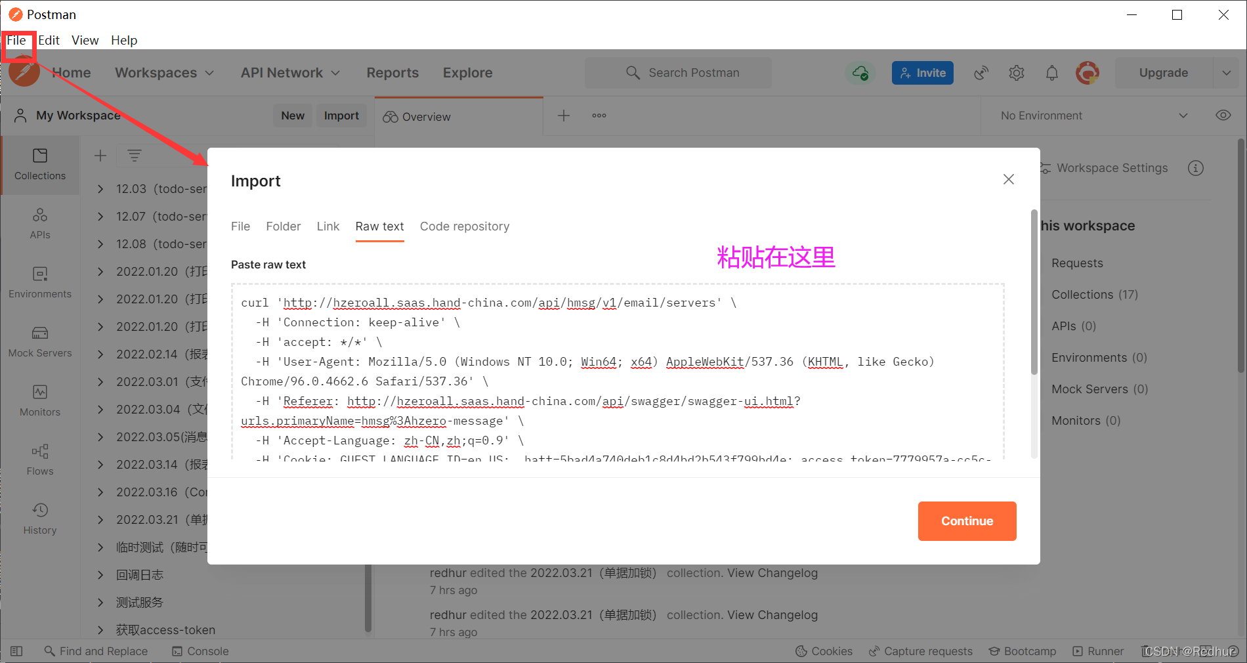The height and width of the screenshot is (663, 1247).
Task: Switch to the Code repository tab
Action: 465,226
